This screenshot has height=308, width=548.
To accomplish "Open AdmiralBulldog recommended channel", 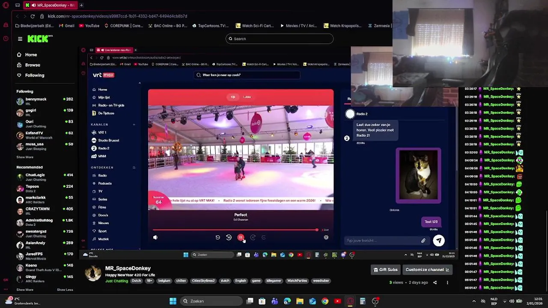I will pos(45,222).
